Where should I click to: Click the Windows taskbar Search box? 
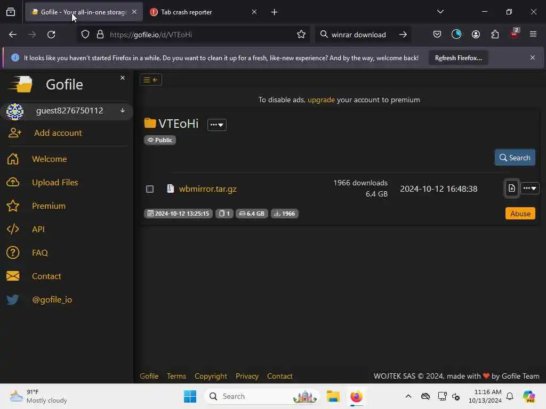(261, 396)
